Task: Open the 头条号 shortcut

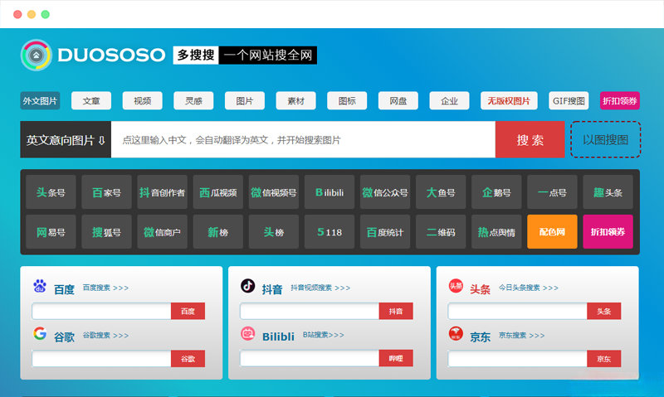Action: point(51,192)
